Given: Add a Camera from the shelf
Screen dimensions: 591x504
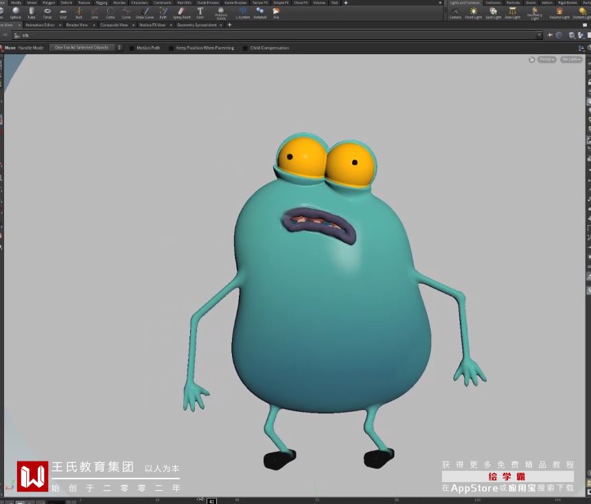Looking at the screenshot, I should click(455, 12).
